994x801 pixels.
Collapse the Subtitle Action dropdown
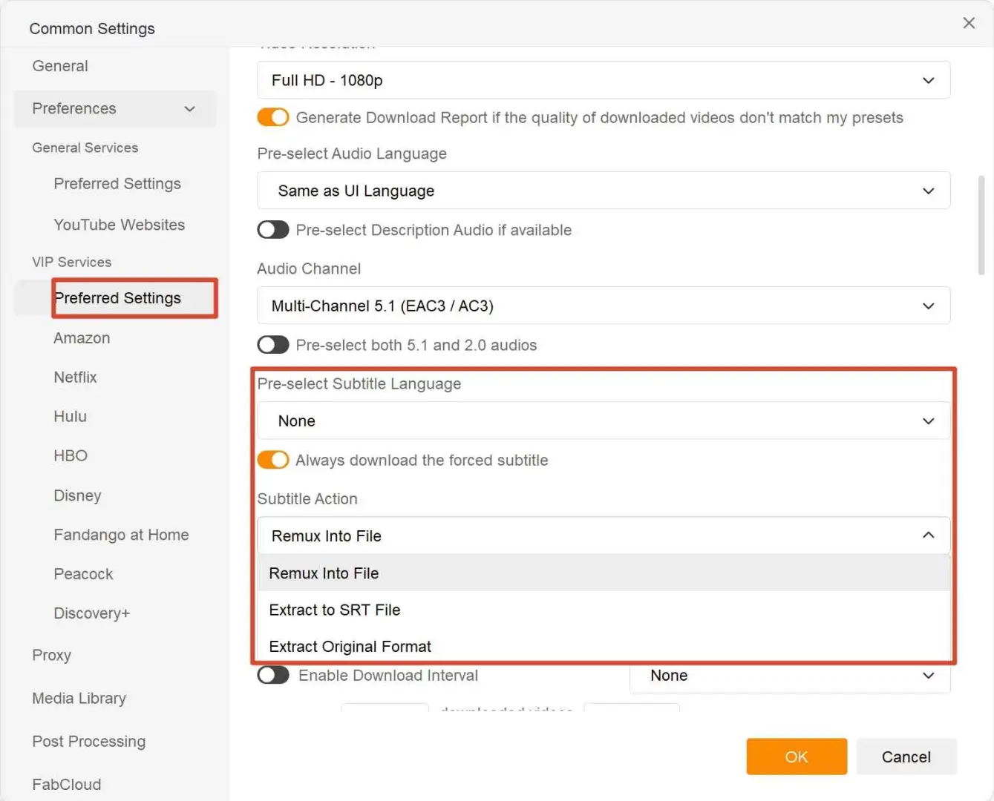[604, 535]
